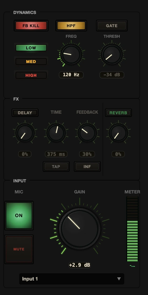Click the 30% feedback value
The height and width of the screenshot is (295, 148).
tap(87, 154)
